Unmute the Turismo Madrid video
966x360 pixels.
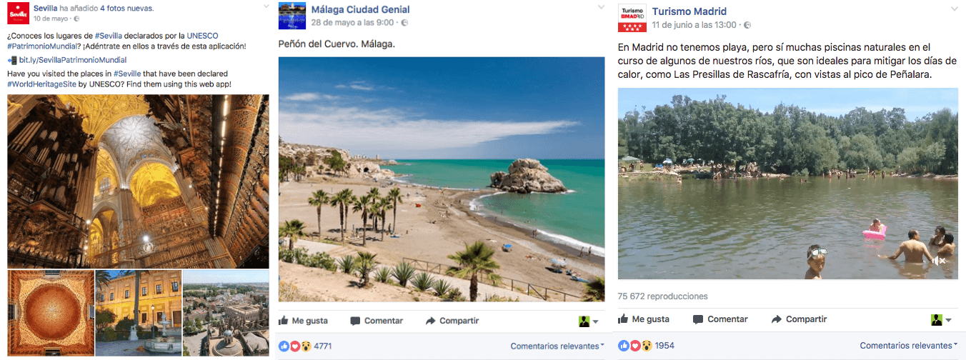pos(939,261)
